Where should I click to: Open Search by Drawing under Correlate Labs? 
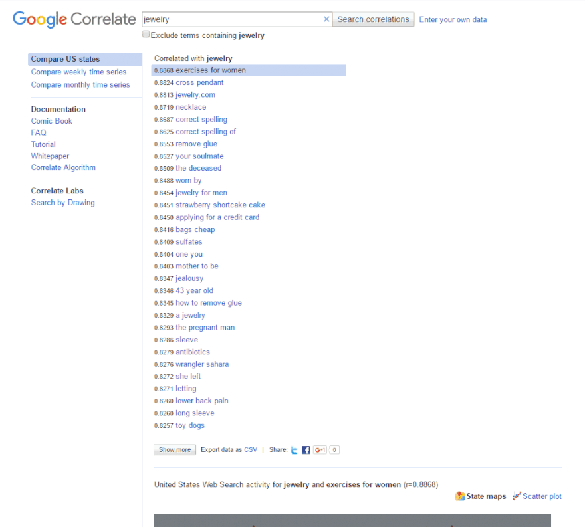(x=62, y=202)
